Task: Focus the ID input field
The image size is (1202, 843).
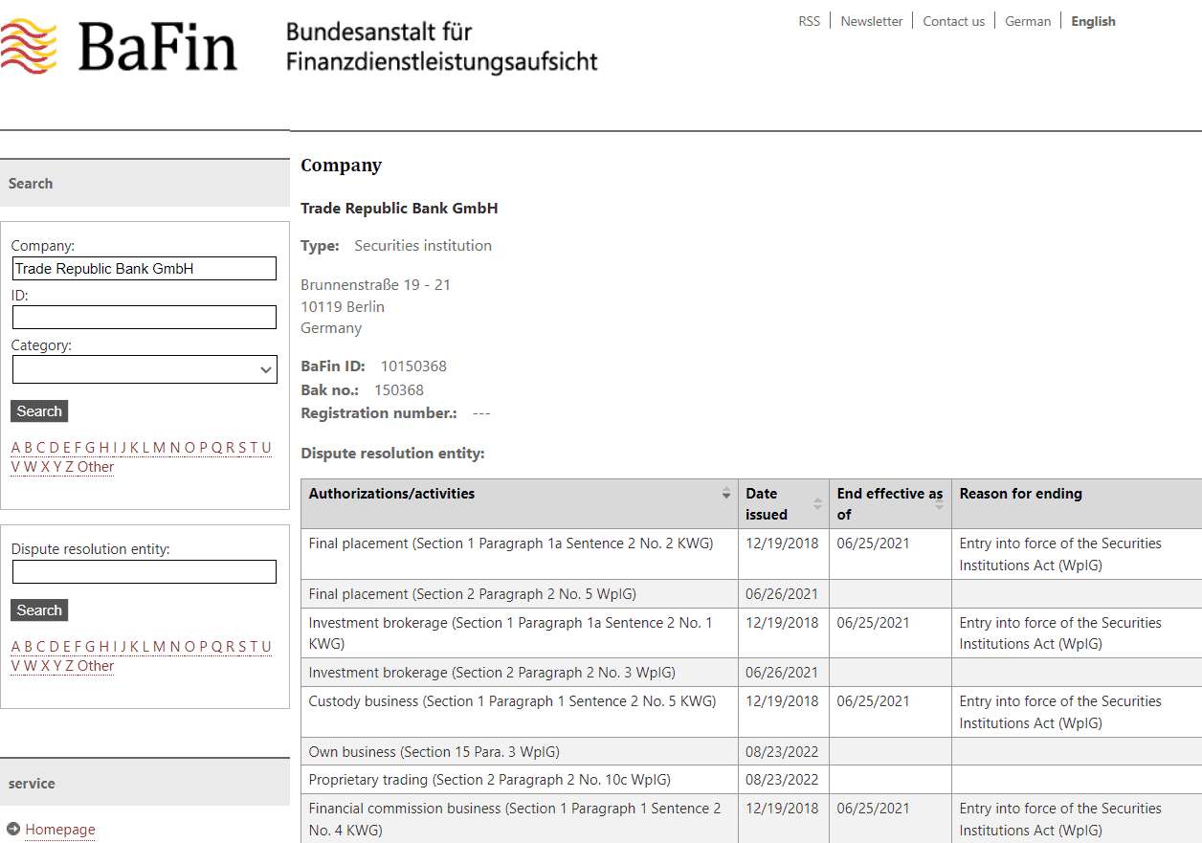Action: (145, 318)
